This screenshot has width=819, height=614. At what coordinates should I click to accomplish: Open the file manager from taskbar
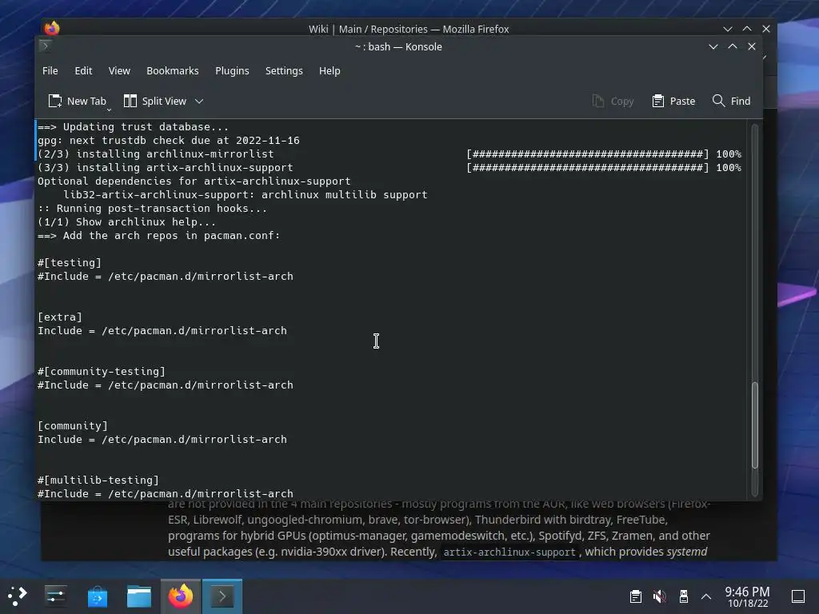point(139,596)
